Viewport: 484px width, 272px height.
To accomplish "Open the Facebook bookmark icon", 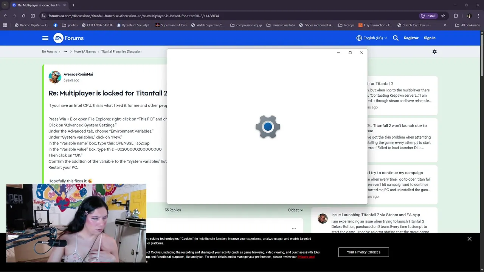I will click(56, 25).
